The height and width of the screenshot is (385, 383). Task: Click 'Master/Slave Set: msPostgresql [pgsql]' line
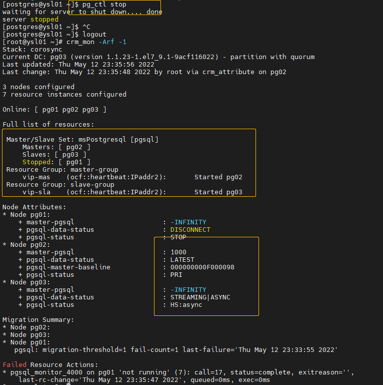click(82, 140)
